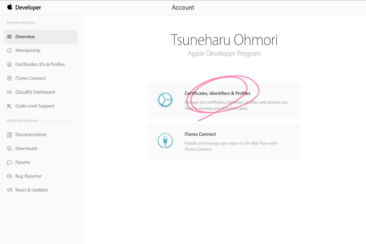Click the Documentation page icon
Viewport: 366px width, 244px height.
coord(9,135)
